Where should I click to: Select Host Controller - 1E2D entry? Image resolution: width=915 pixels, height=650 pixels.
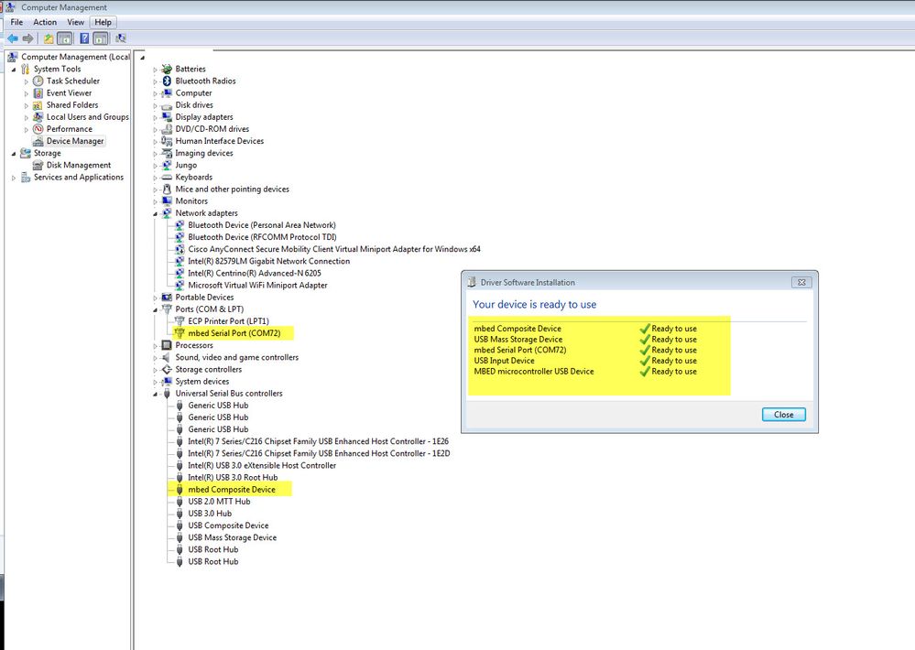point(319,453)
